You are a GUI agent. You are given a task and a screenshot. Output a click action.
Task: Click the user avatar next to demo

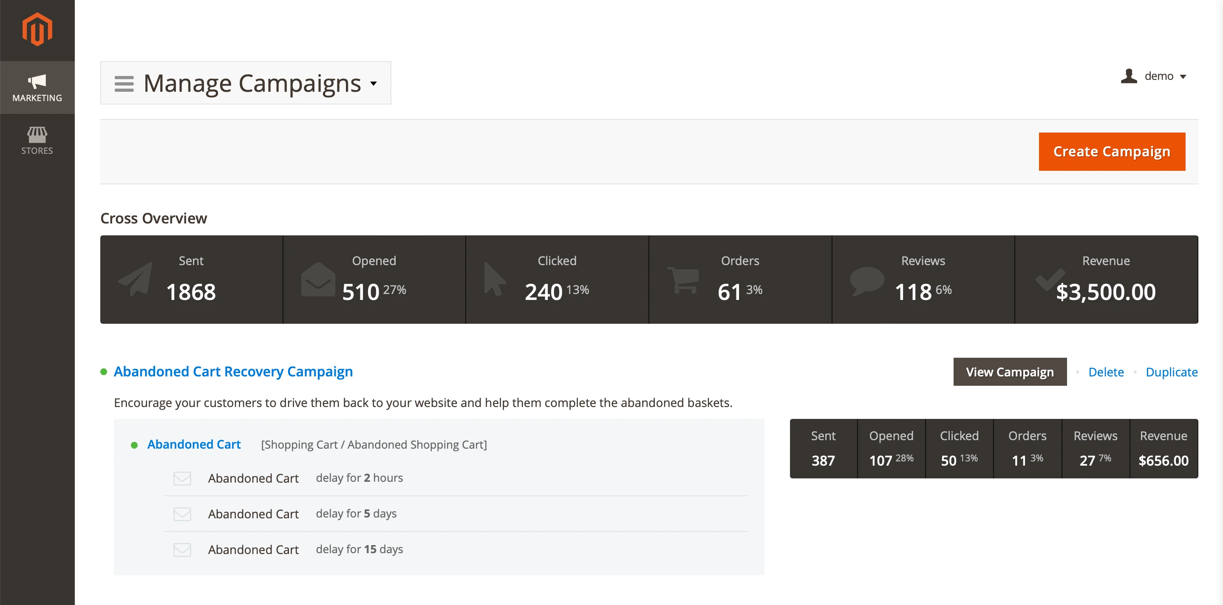pyautogui.click(x=1129, y=76)
